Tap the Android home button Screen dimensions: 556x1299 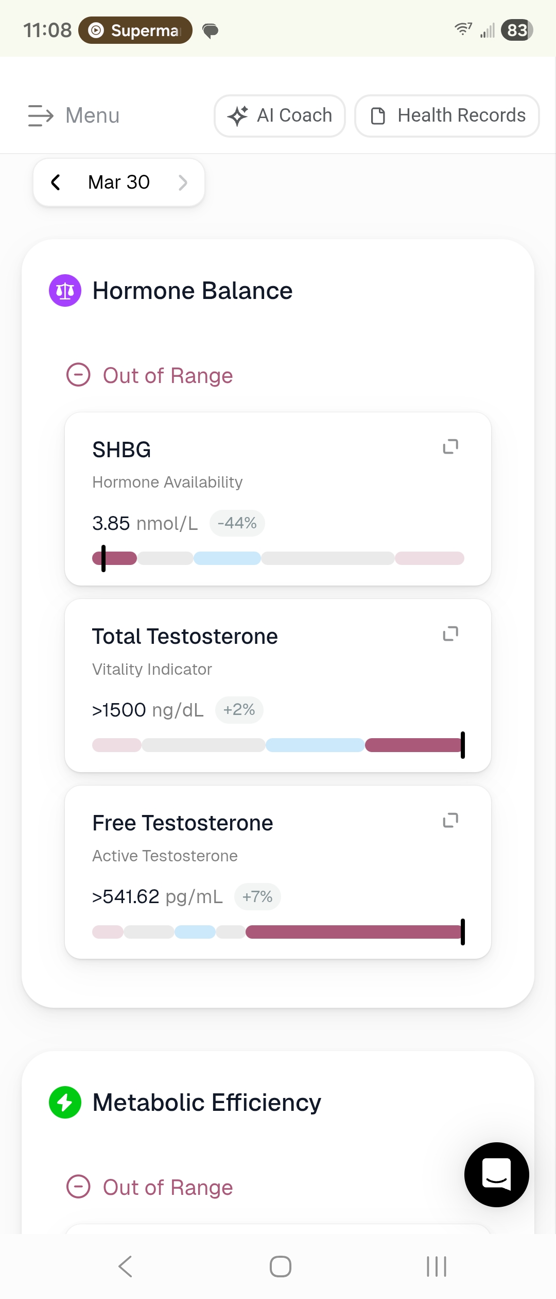click(281, 1267)
